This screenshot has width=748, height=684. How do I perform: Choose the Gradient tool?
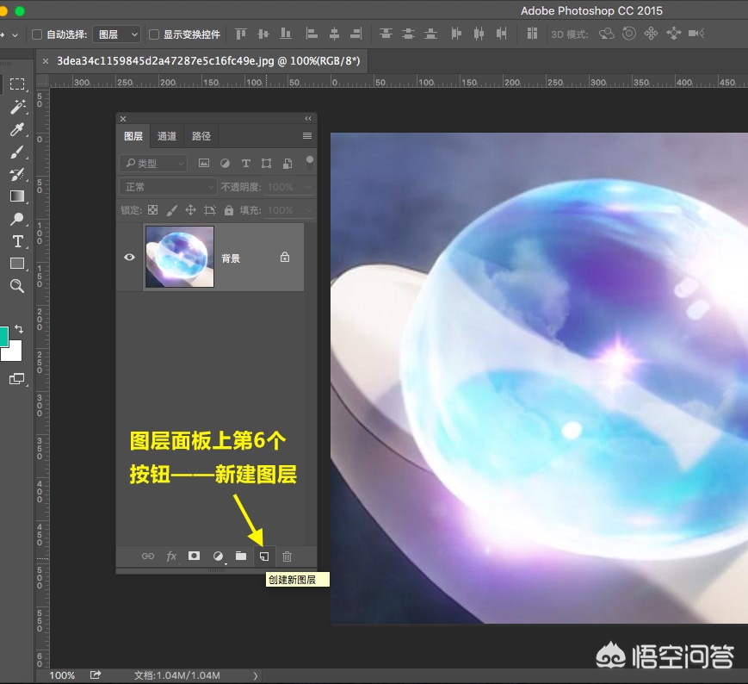[x=17, y=196]
